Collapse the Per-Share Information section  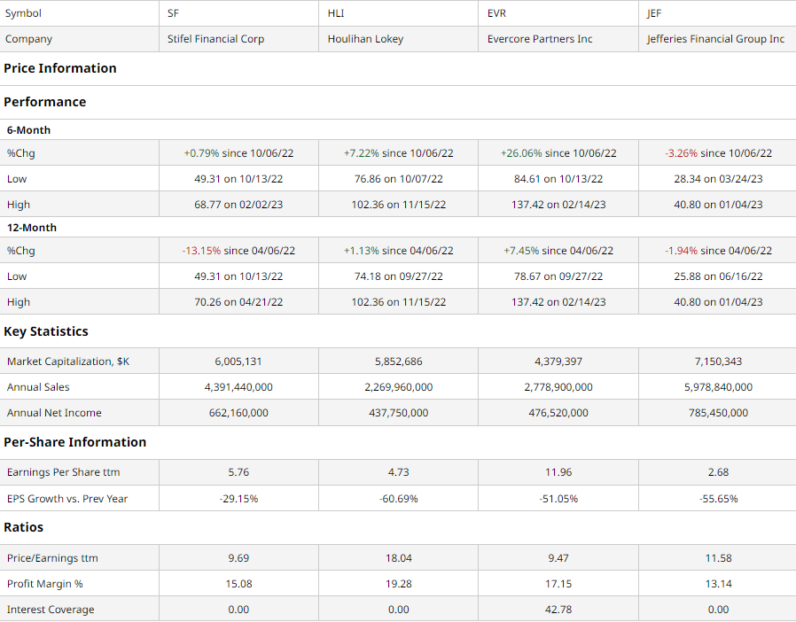coord(76,442)
